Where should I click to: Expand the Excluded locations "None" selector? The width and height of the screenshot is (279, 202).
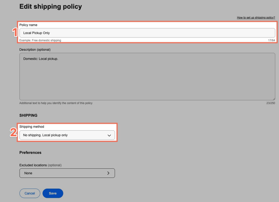(x=67, y=173)
